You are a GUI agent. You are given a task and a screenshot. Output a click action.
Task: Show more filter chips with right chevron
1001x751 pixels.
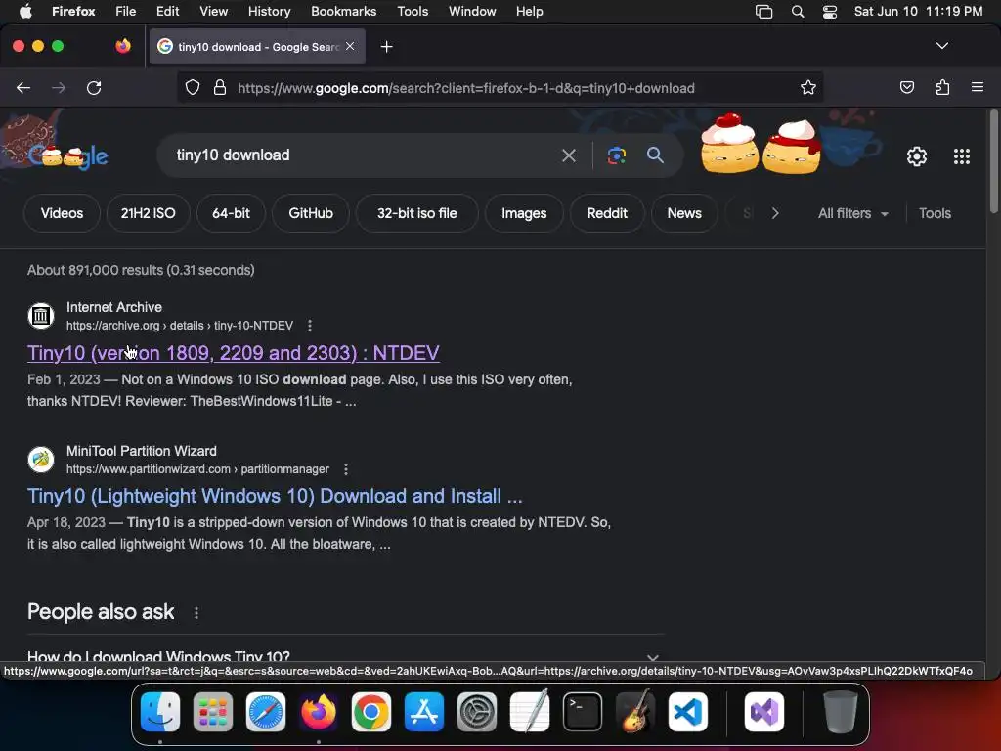coord(775,213)
